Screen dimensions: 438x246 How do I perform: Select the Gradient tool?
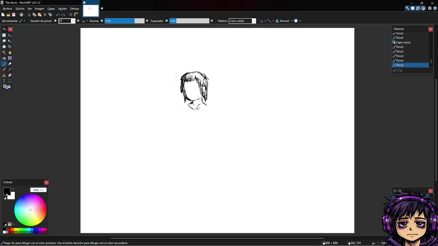[10, 58]
